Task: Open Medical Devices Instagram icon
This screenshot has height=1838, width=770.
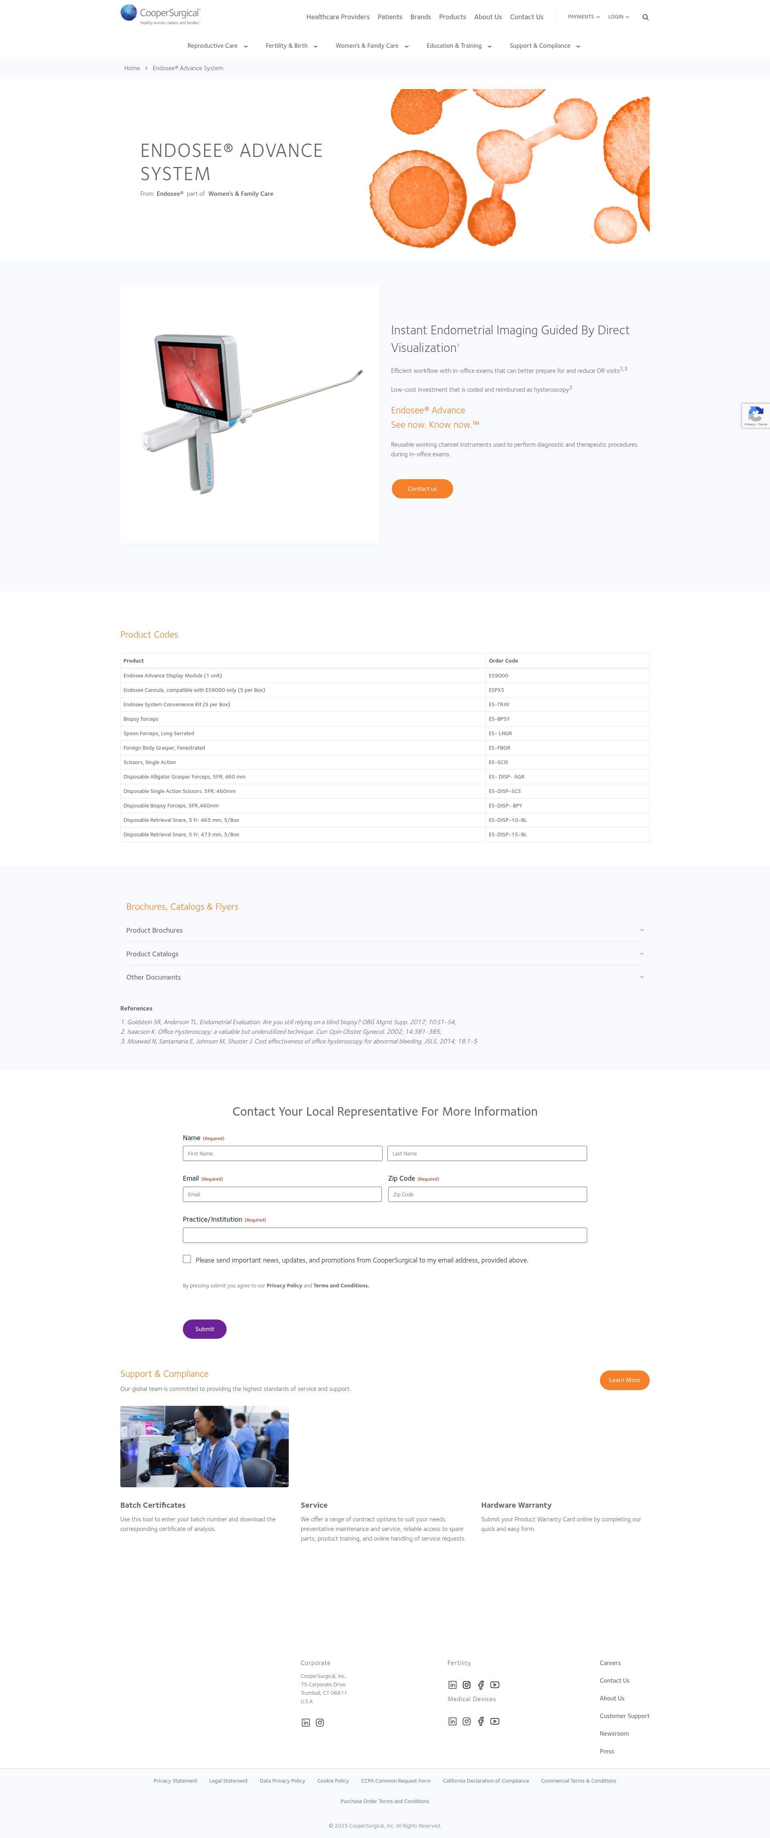Action: [466, 1721]
